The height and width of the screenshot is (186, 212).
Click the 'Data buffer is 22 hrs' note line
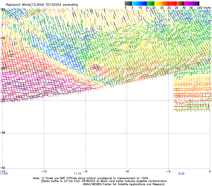coord(104,181)
